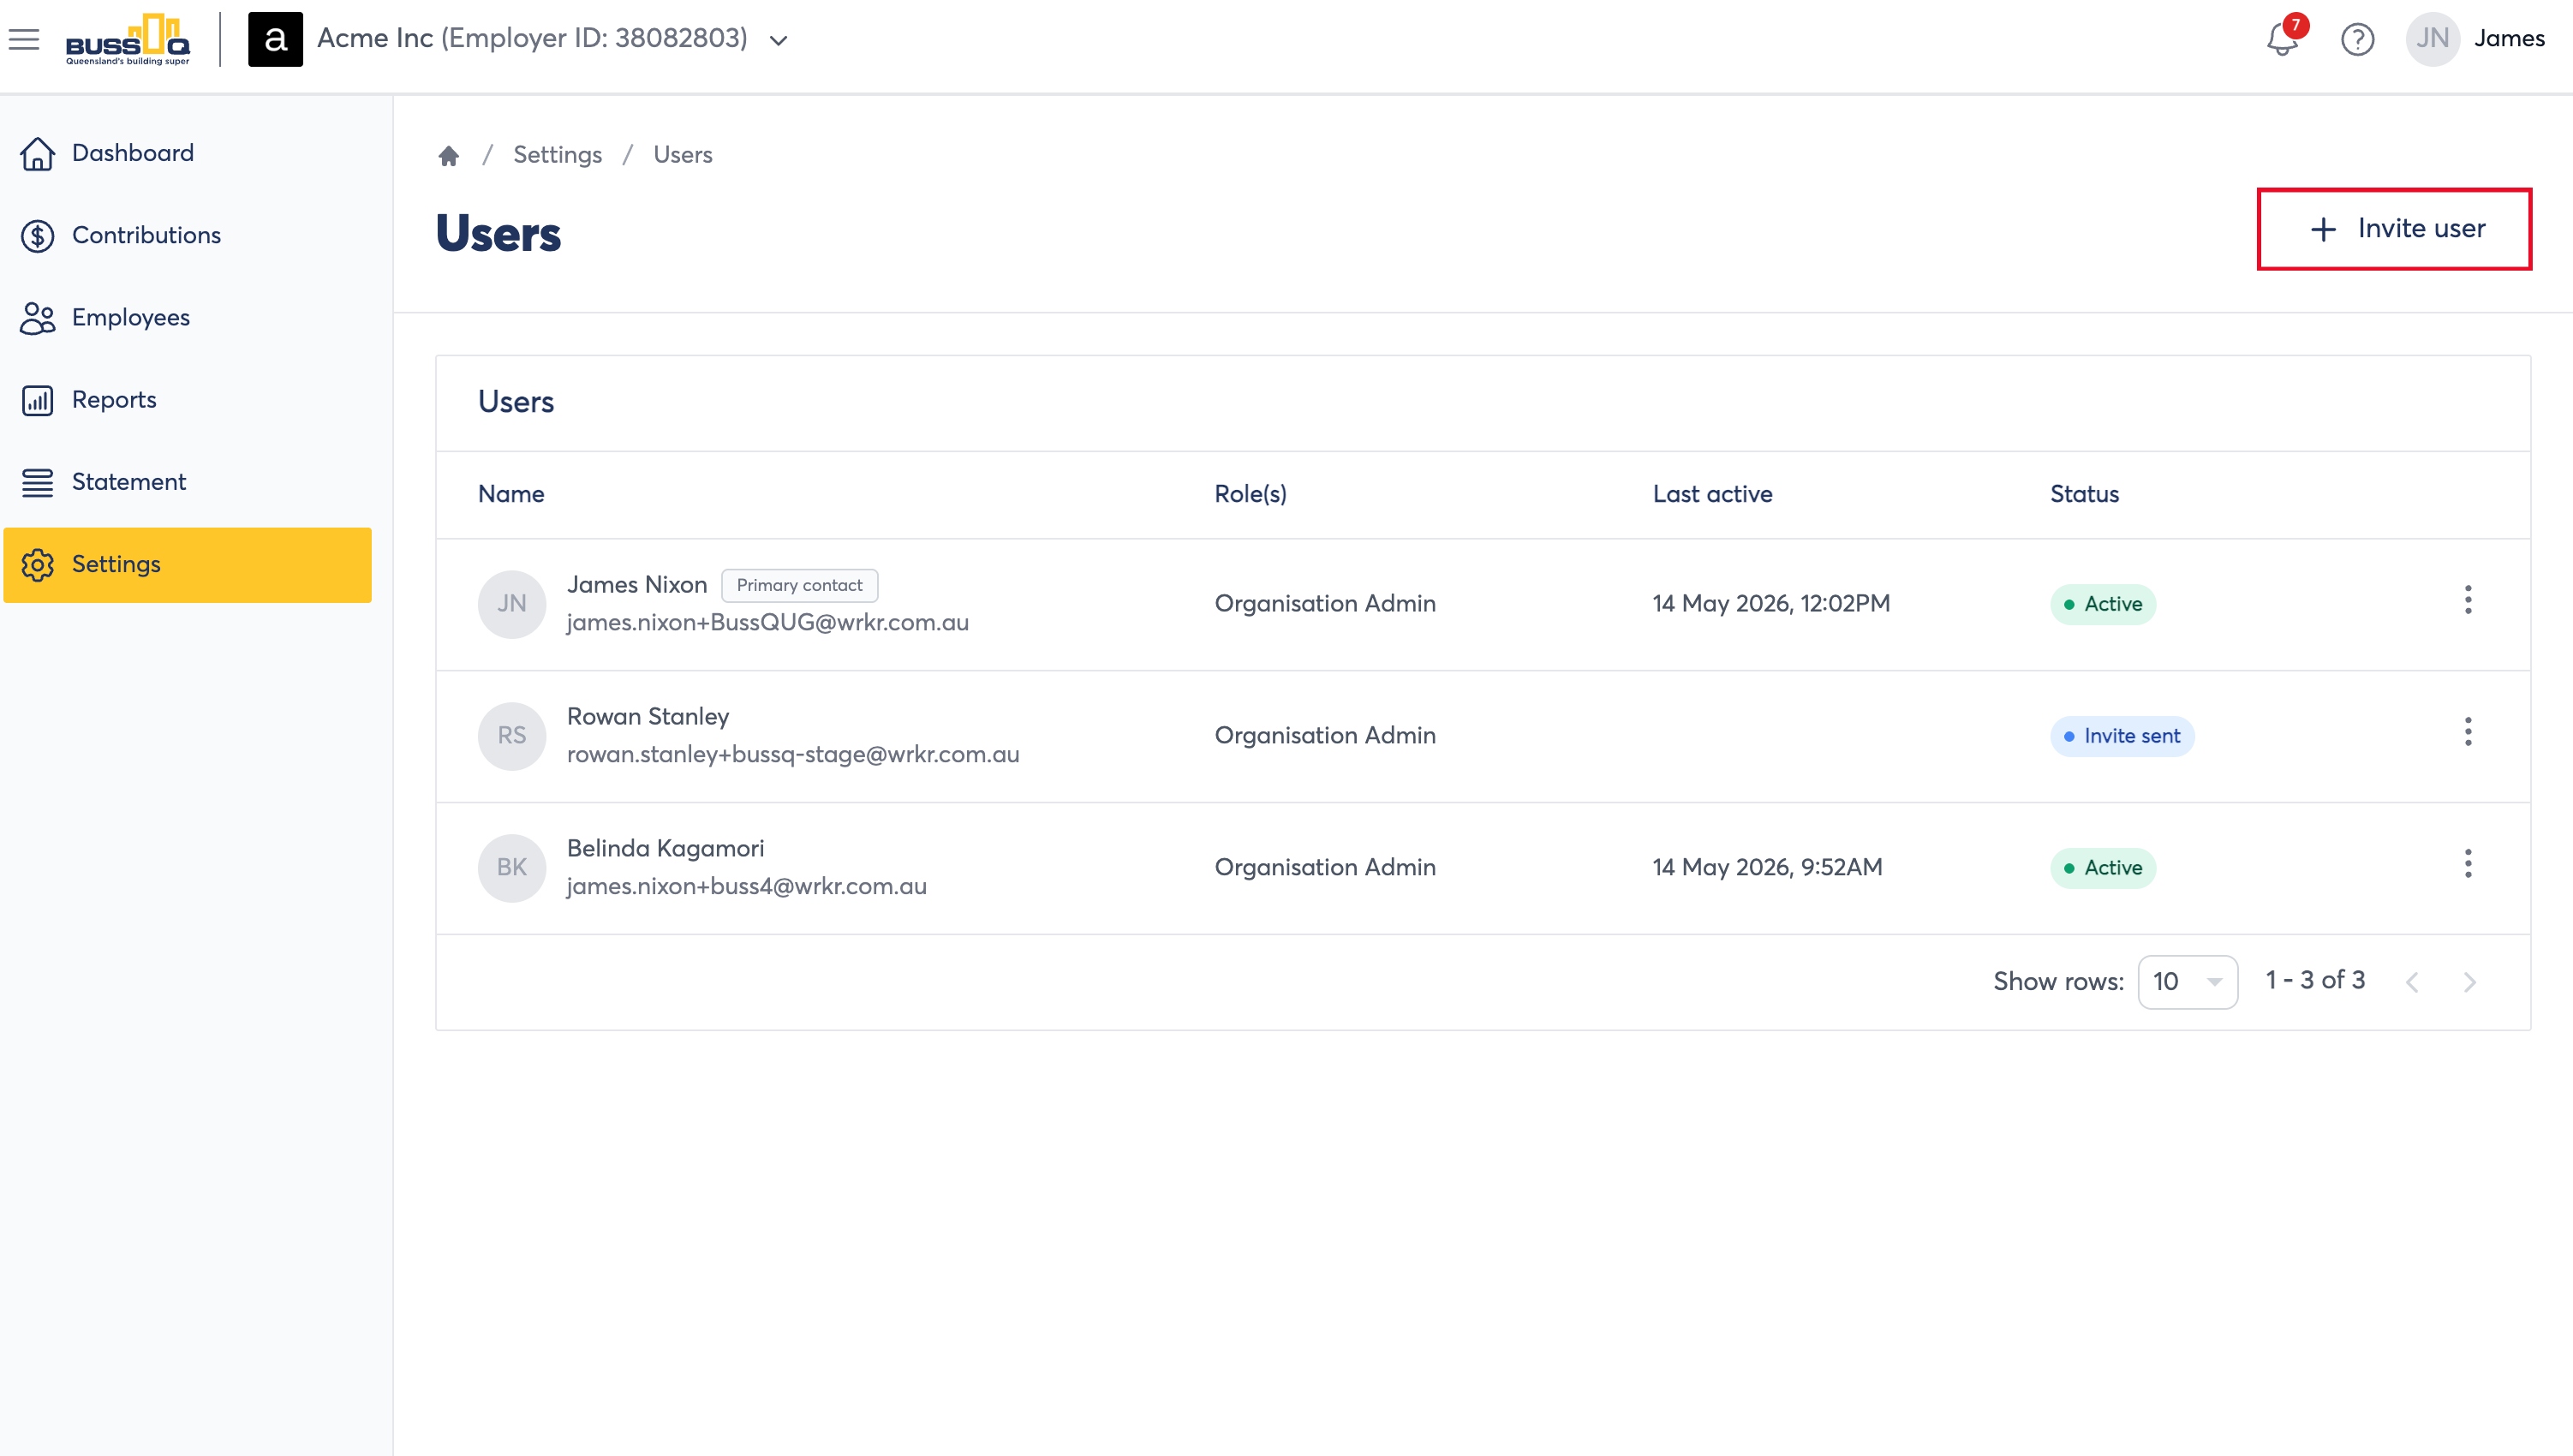Open the hamburger menu icon
Screen dimensions: 2573x1456
24,39
